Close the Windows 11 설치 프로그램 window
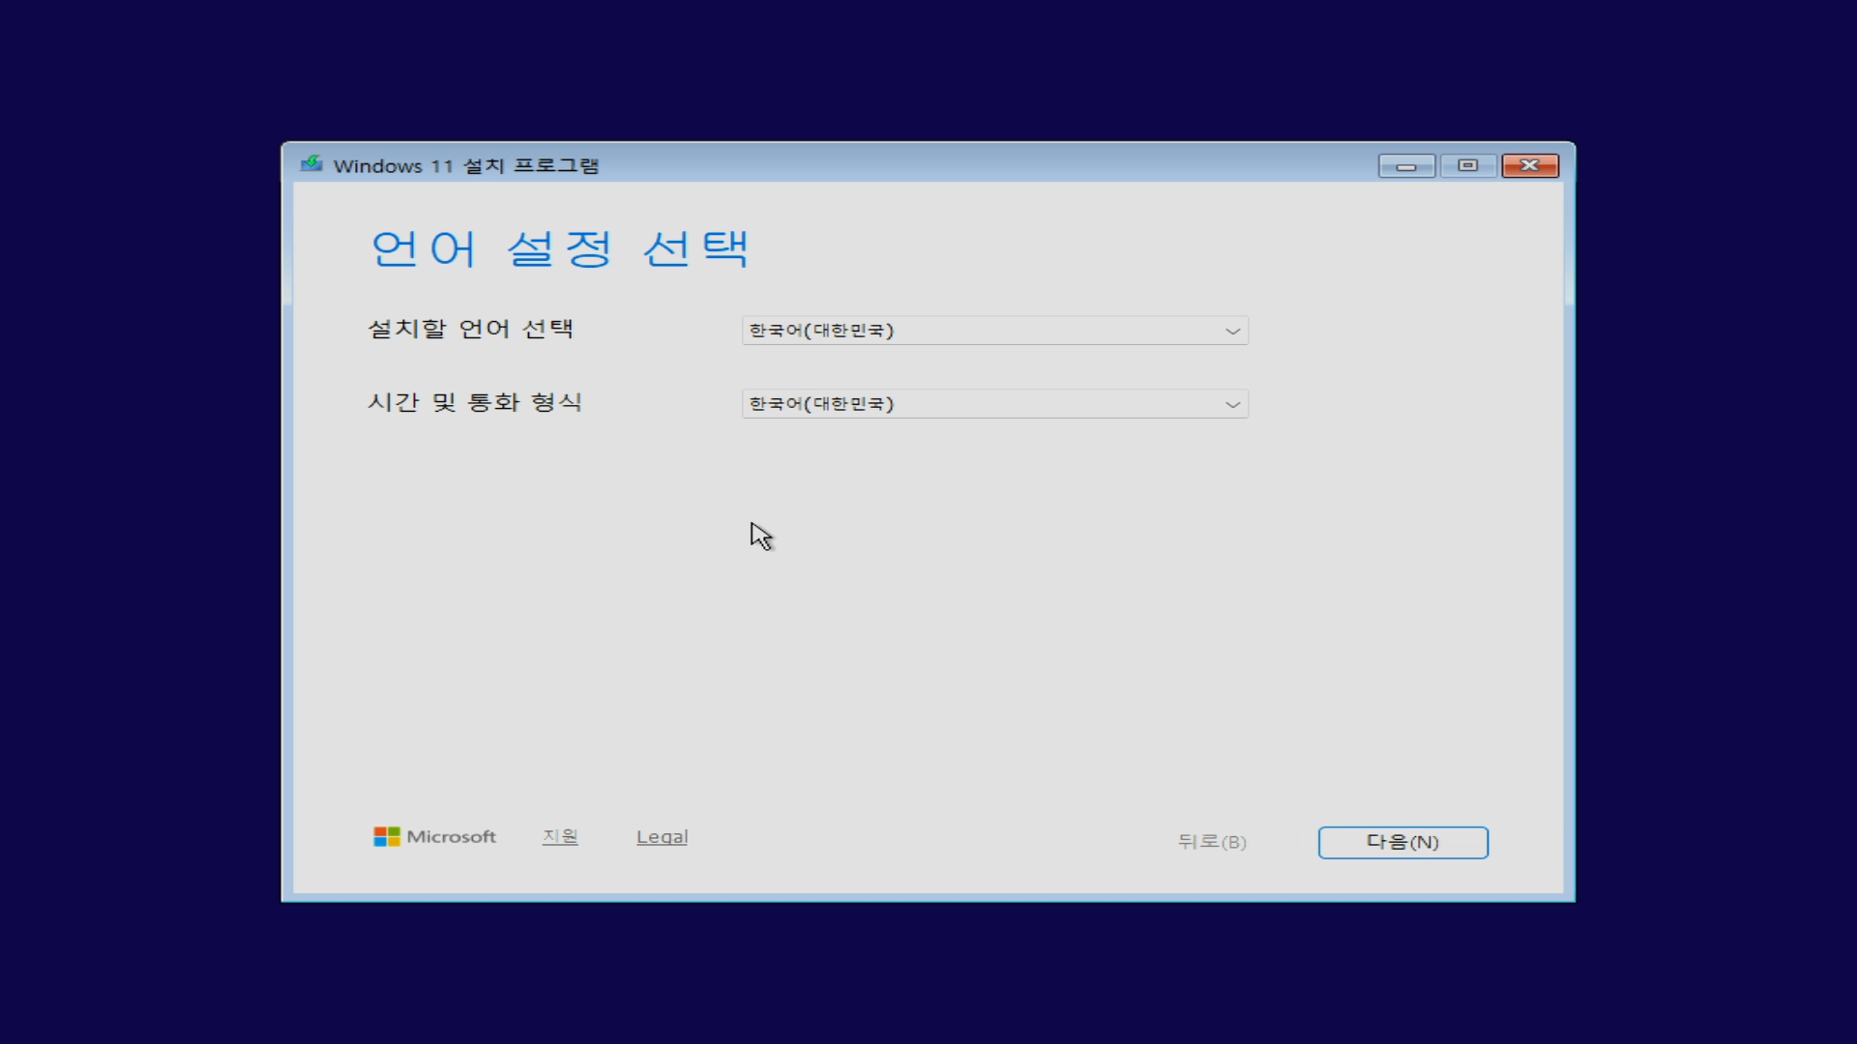The image size is (1857, 1044). coord(1530,165)
